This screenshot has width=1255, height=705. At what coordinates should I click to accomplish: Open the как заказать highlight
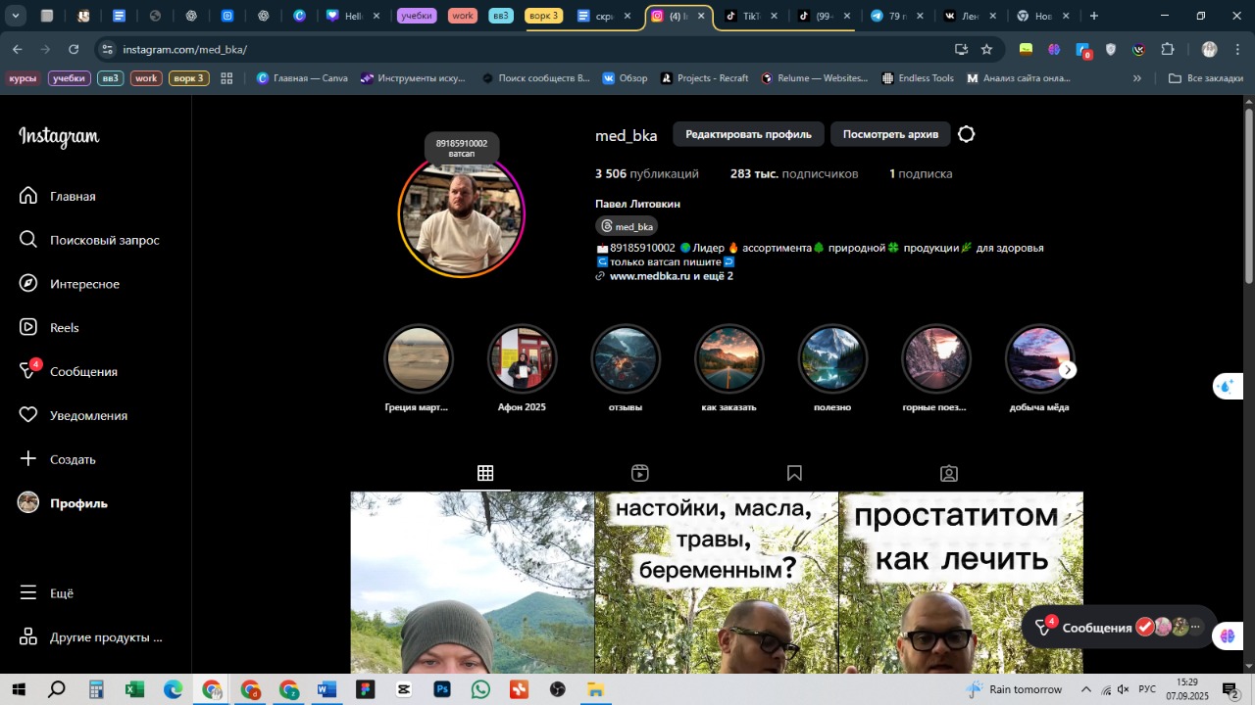728,358
